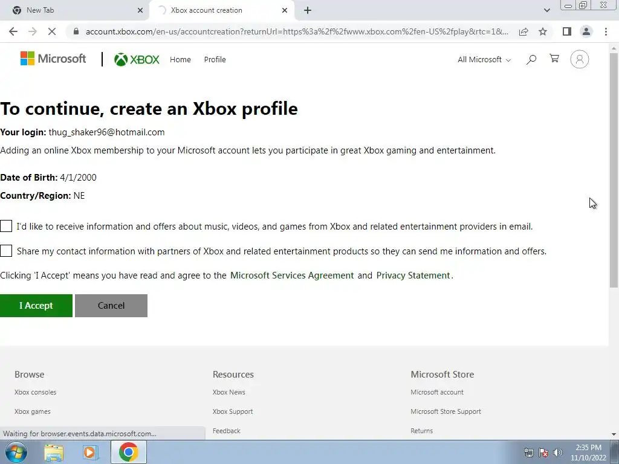This screenshot has height=464, width=619.
Task: Open Windows Media Player from taskbar
Action: [x=91, y=453]
